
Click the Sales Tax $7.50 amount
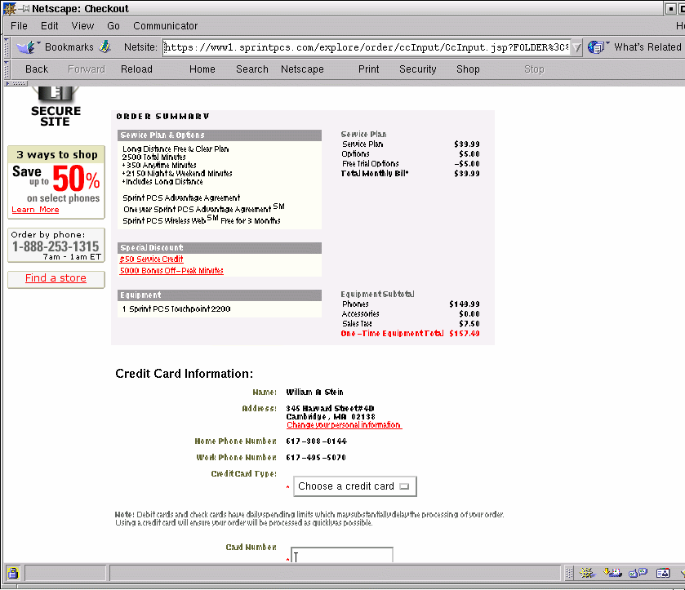click(x=469, y=324)
